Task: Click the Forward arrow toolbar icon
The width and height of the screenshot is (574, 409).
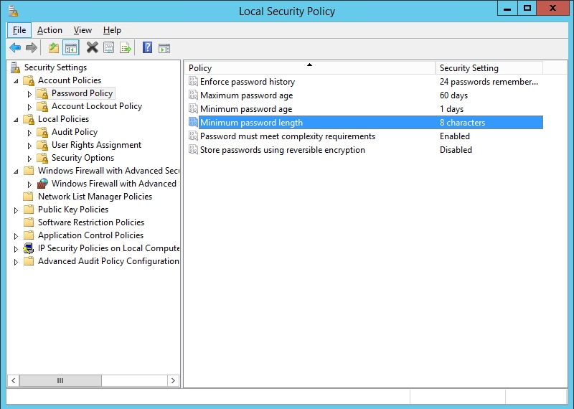Action: 32,47
